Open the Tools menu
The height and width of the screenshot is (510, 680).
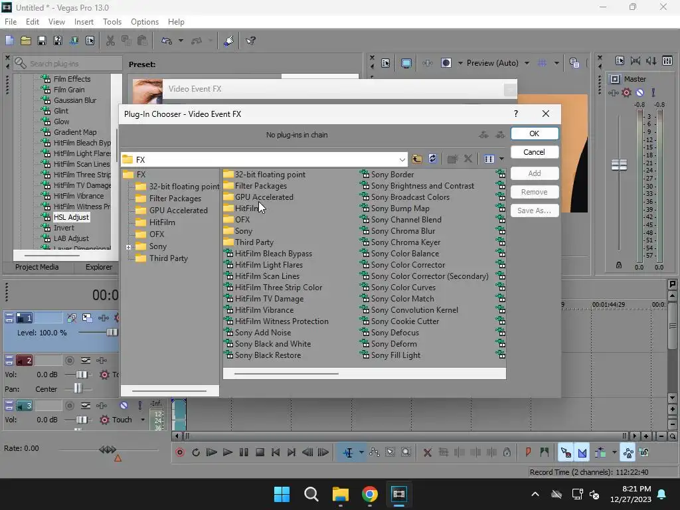point(112,22)
